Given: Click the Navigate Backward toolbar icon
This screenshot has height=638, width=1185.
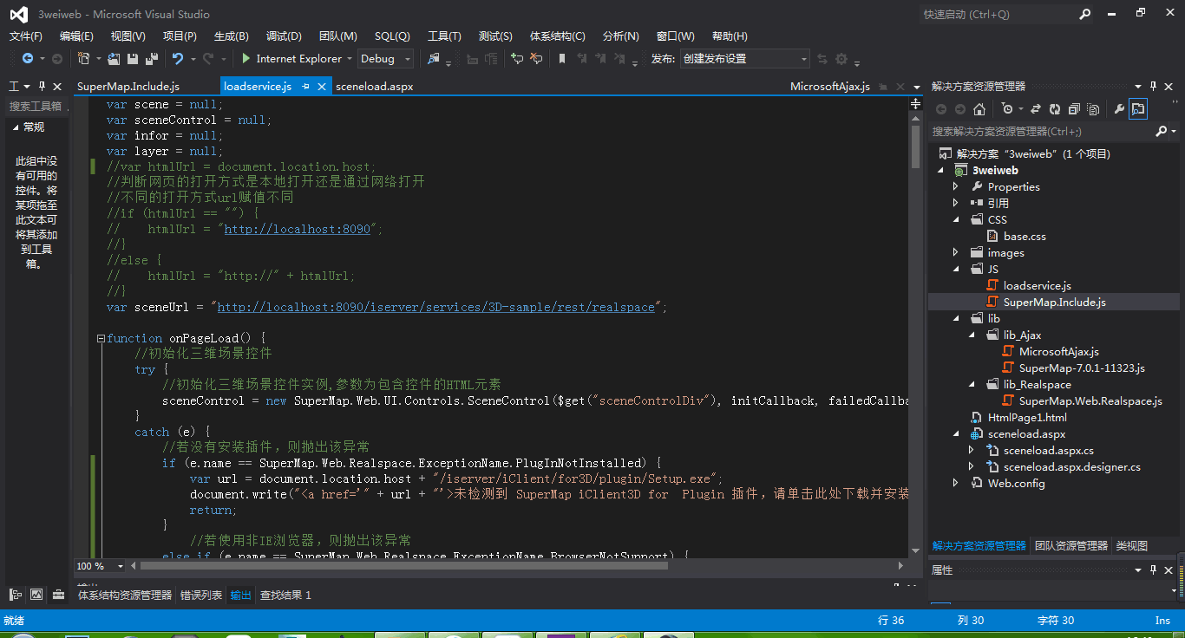Looking at the screenshot, I should click(28, 59).
